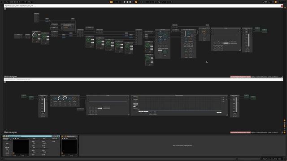Click the upper knob in first device's left column
287x161 pixels.
(7, 145)
